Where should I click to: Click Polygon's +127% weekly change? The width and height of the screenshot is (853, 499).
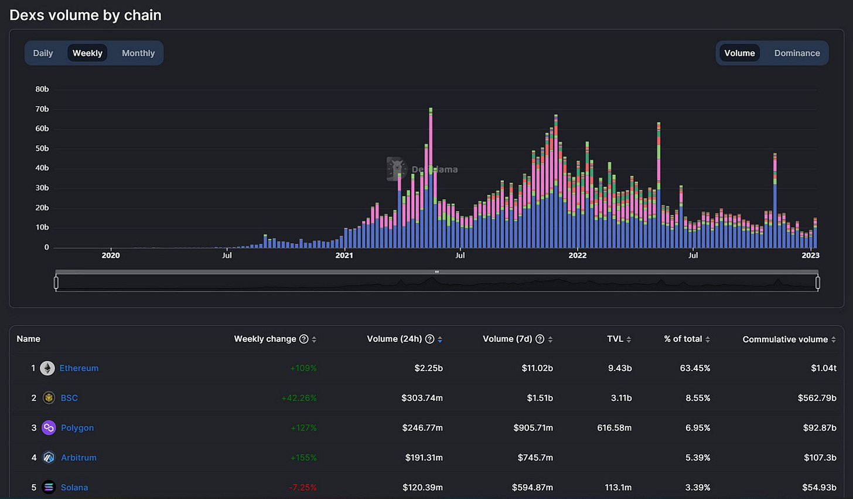pos(303,428)
